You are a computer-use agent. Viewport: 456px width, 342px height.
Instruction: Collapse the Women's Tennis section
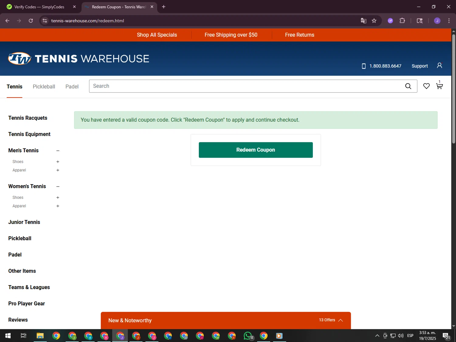(58, 187)
